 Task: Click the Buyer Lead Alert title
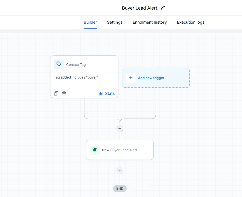point(140,8)
